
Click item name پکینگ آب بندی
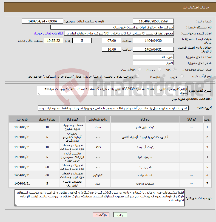tap(145, 147)
